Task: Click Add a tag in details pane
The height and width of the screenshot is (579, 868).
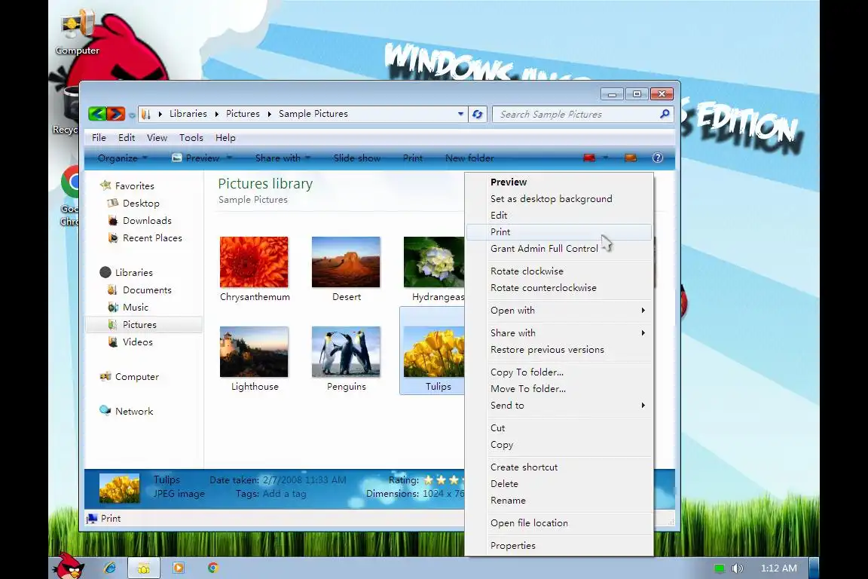Action: [x=284, y=494]
